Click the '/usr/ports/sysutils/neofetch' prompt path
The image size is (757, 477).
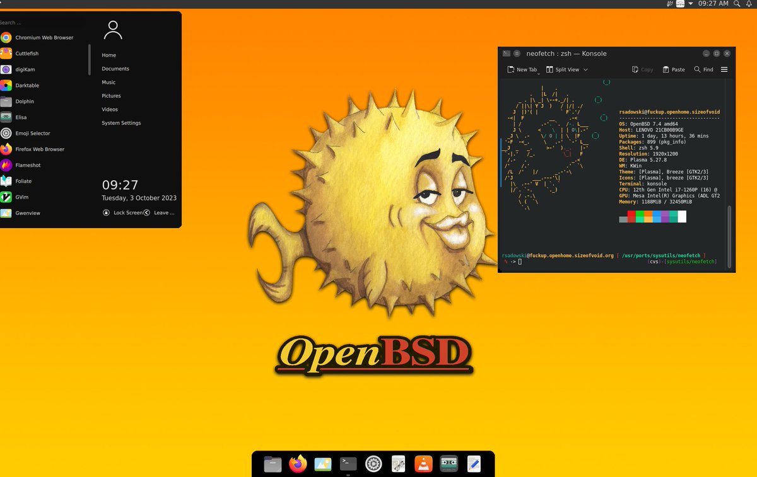pyautogui.click(x=660, y=255)
